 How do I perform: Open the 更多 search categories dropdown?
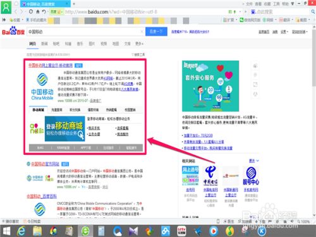[139, 44]
